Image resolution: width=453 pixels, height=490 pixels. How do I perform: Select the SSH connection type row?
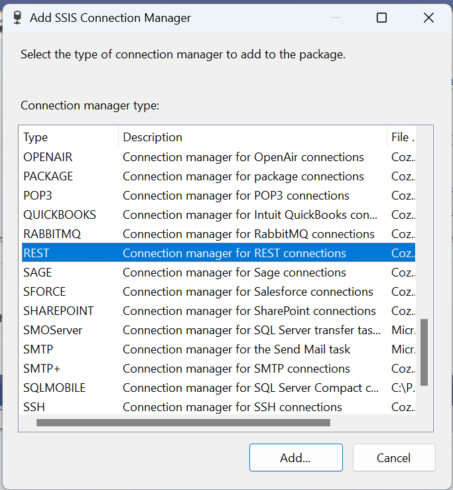34,407
